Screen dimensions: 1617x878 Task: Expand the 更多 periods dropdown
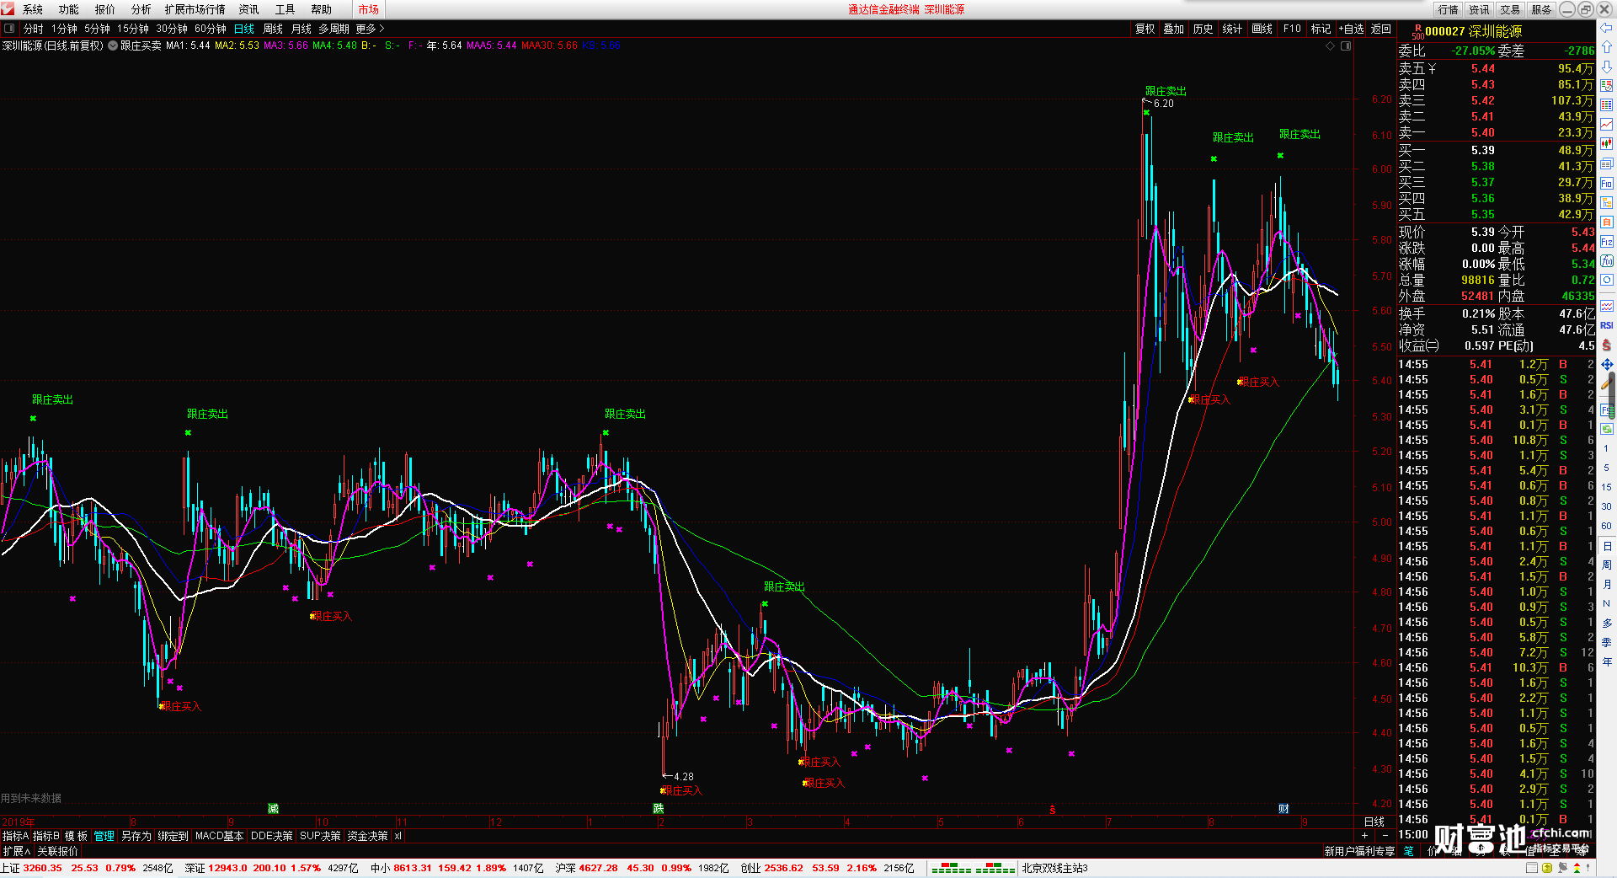tap(370, 29)
